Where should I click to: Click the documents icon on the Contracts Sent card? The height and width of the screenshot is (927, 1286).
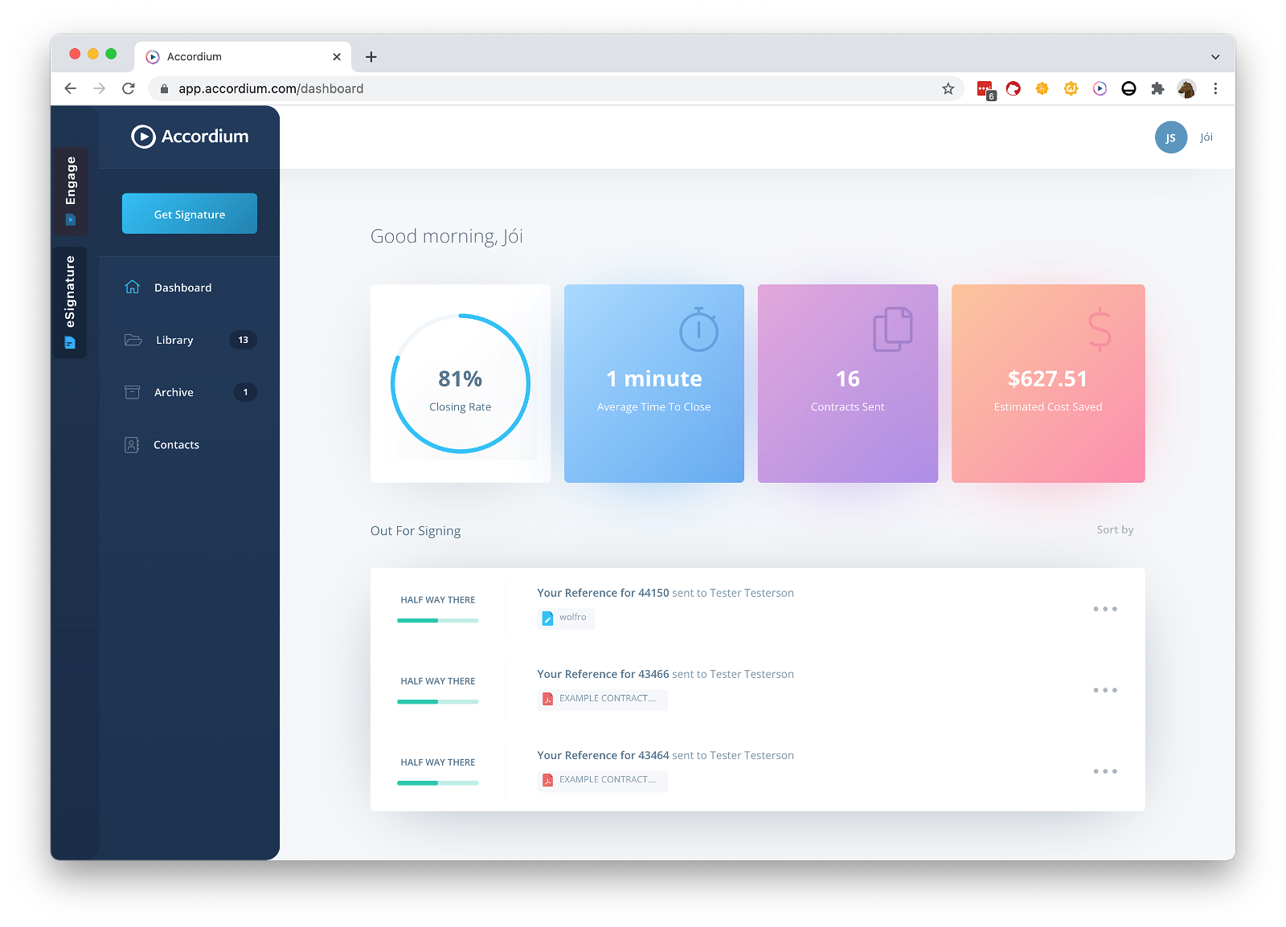pyautogui.click(x=893, y=329)
